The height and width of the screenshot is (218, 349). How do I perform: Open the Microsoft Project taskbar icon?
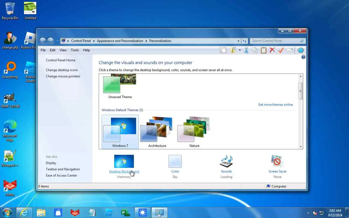tap(126, 213)
